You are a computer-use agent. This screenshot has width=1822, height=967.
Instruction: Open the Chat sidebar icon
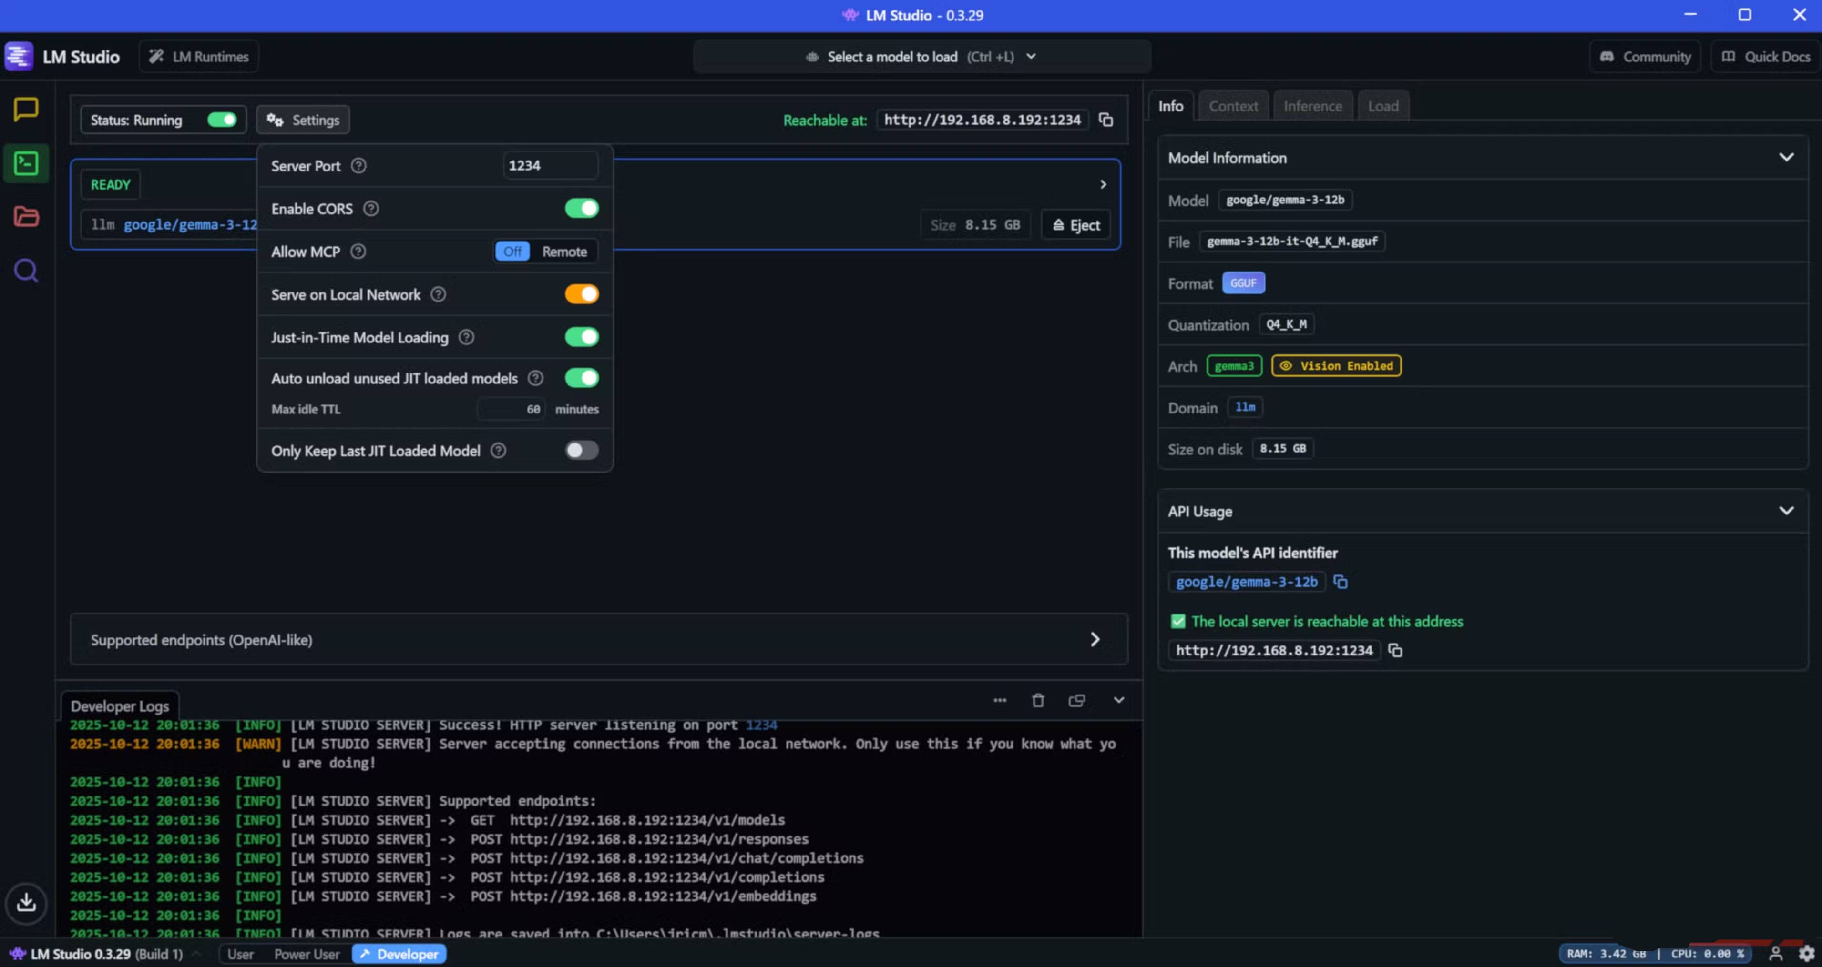click(x=25, y=110)
